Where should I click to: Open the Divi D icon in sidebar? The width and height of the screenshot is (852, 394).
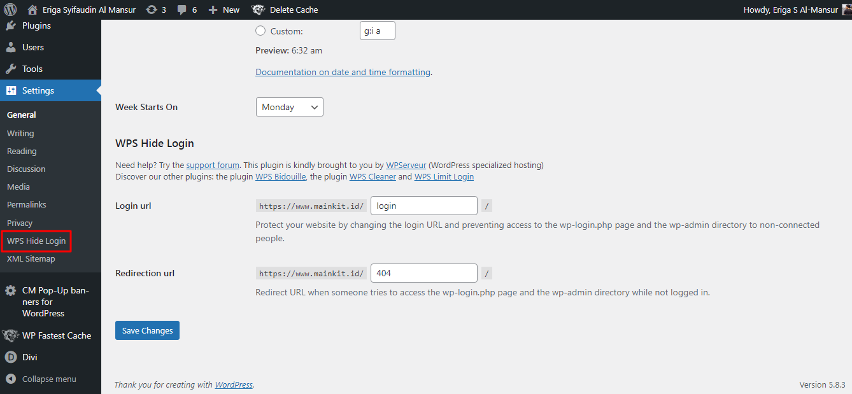[10, 357]
